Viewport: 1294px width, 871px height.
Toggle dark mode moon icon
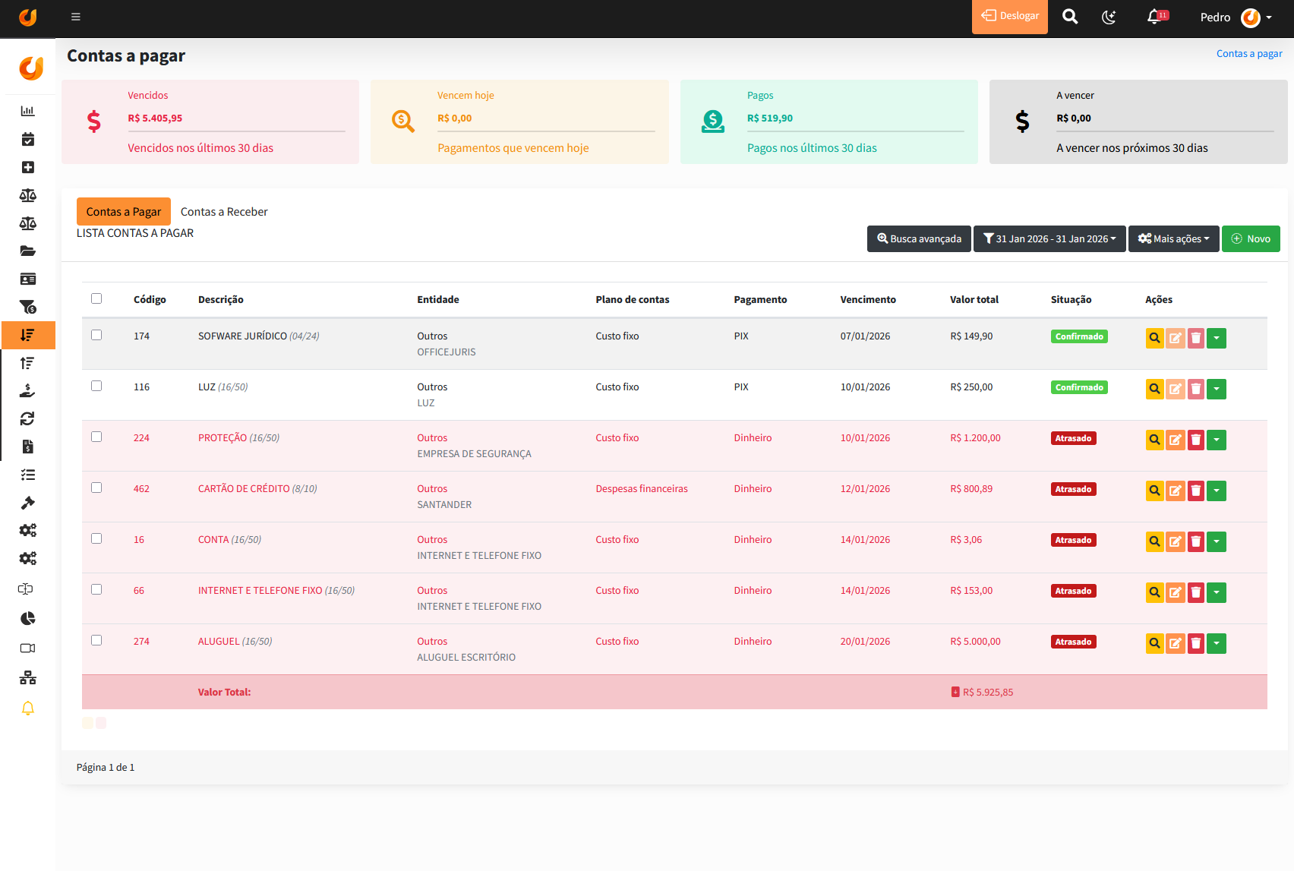coord(1109,17)
